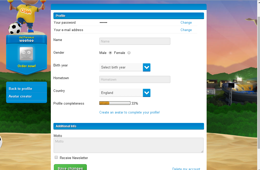Click the Profile section header
Screen dimensions: 260x170
coord(129,16)
